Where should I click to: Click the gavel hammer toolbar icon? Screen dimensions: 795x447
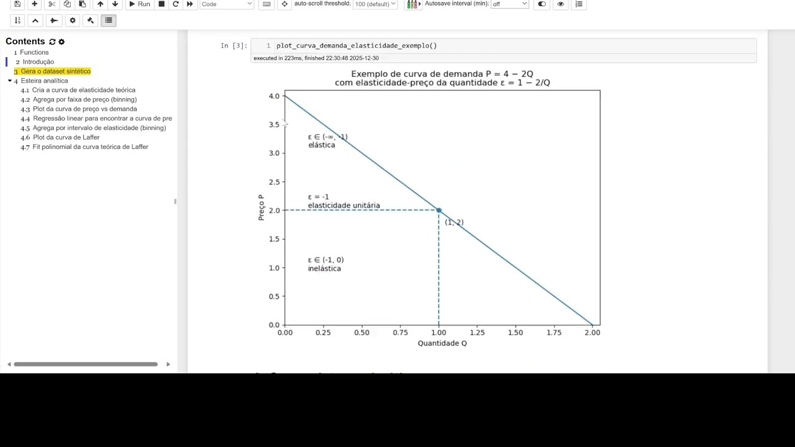(90, 20)
